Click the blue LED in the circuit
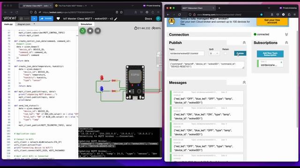 coord(102,89)
